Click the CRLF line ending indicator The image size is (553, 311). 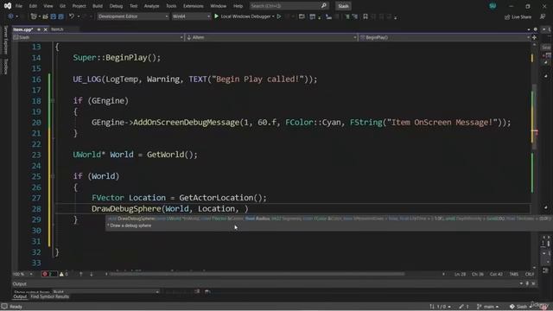[530, 274]
